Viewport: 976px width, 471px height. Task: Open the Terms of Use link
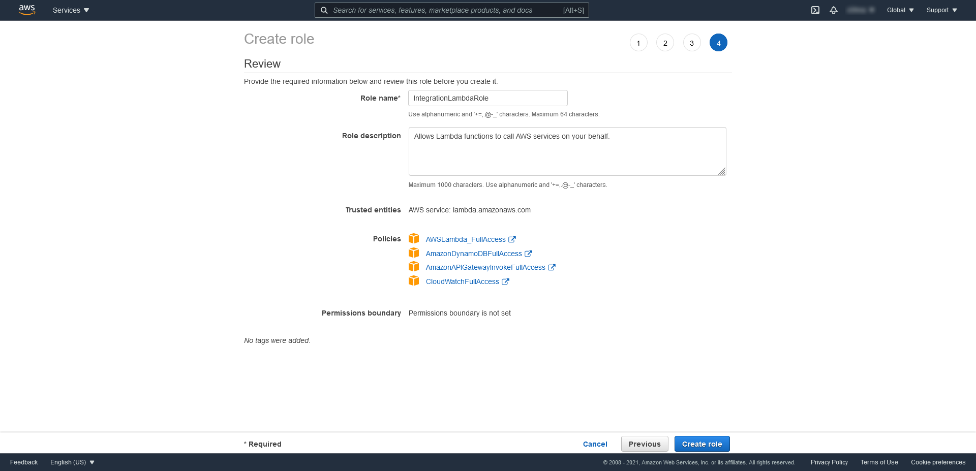click(879, 462)
